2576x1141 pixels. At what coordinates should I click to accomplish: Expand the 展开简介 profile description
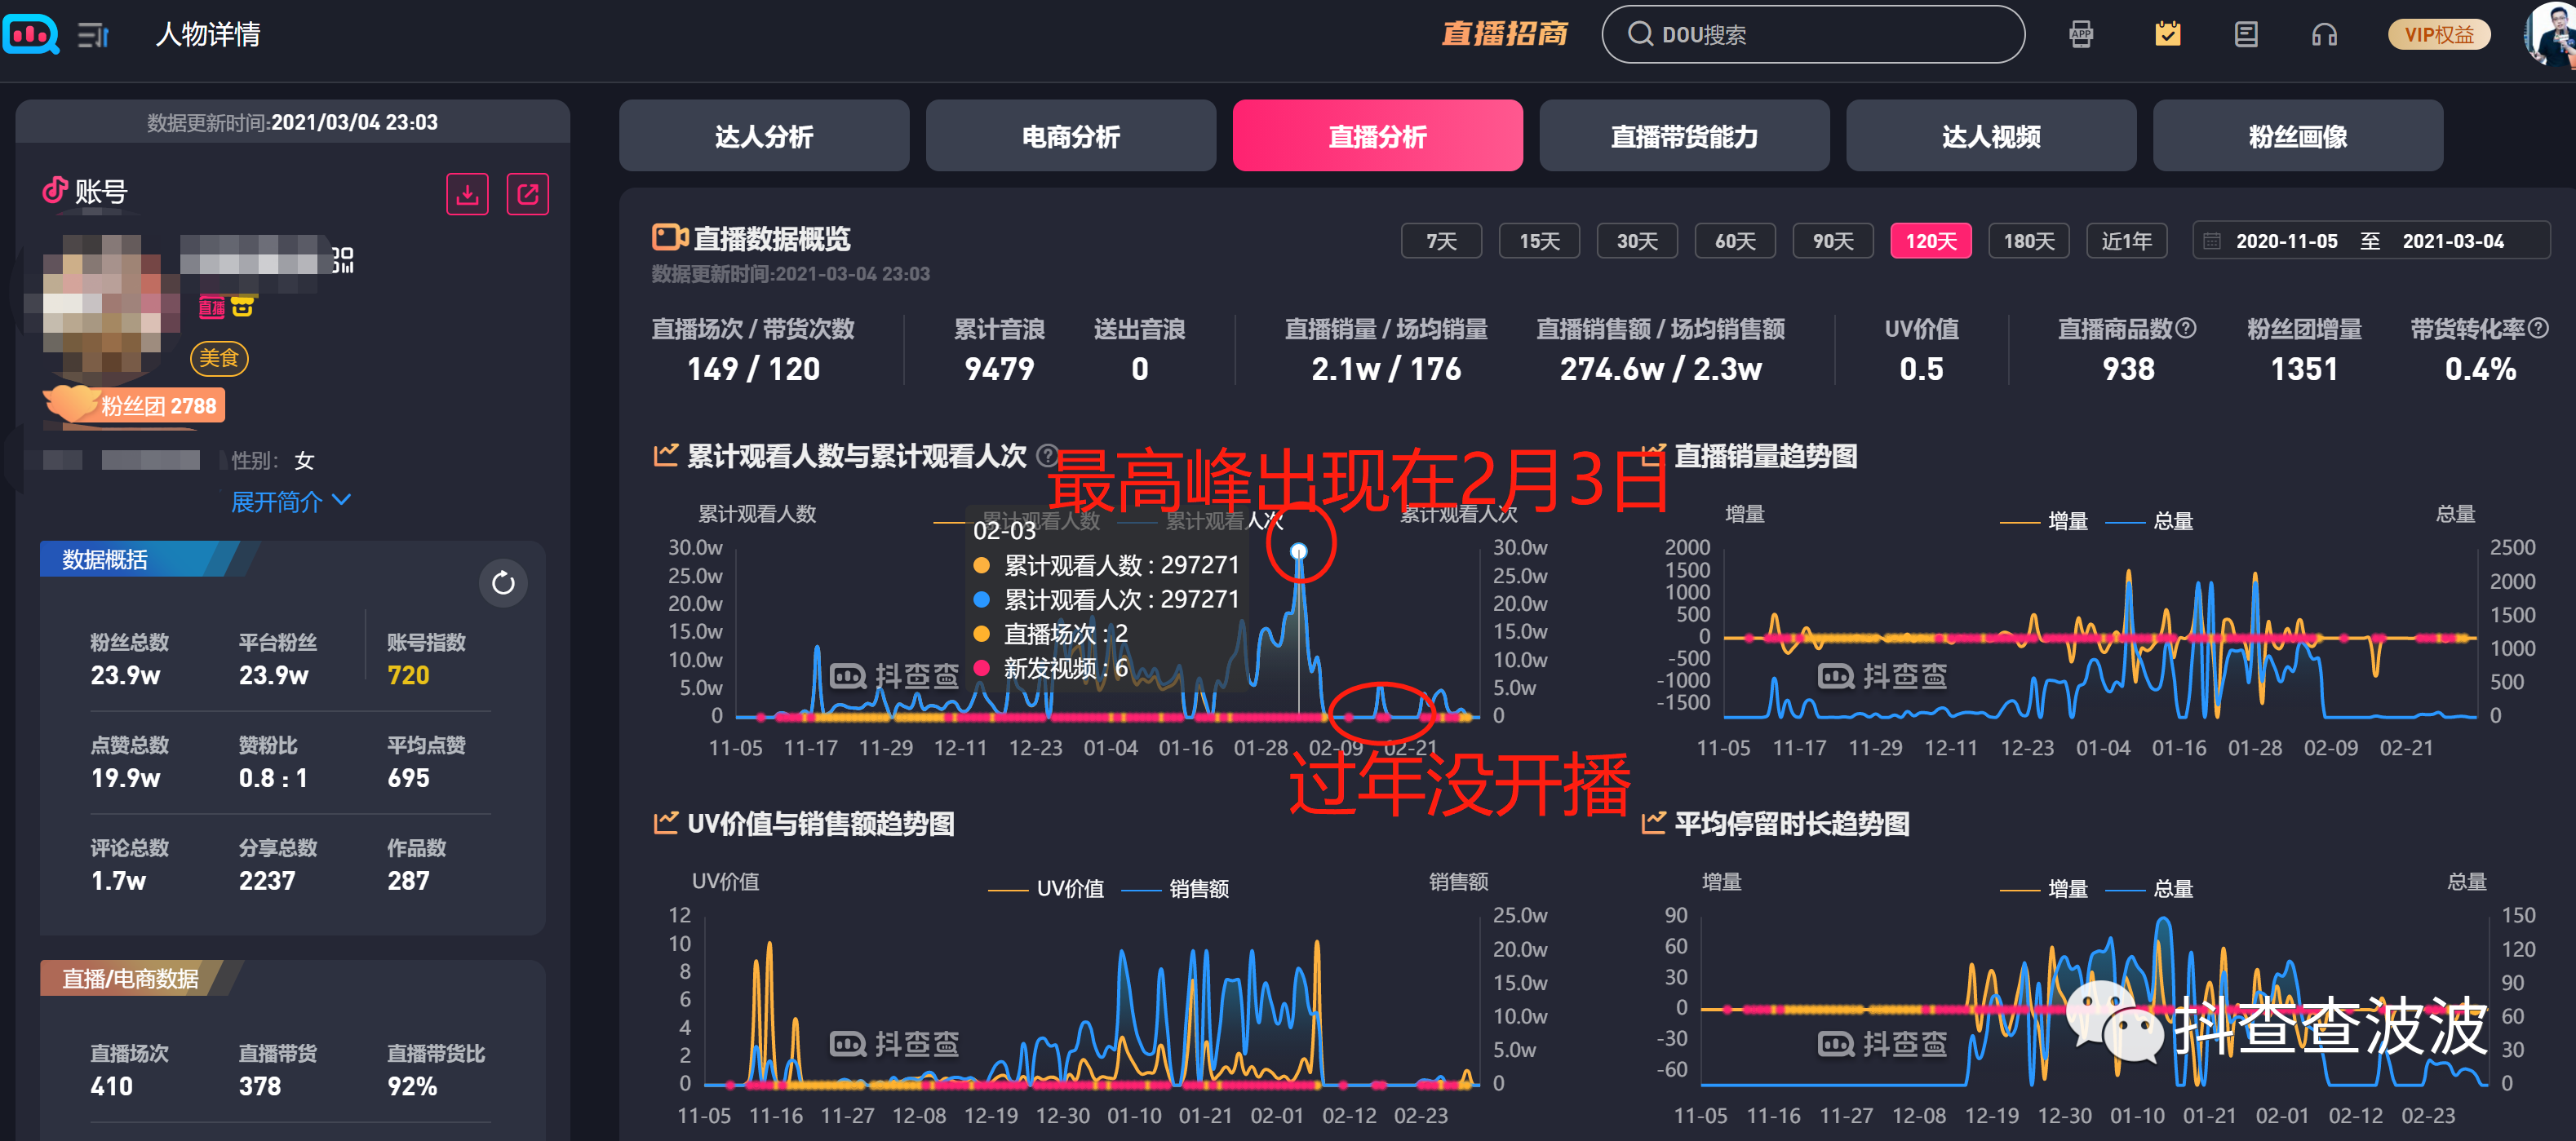click(x=291, y=502)
